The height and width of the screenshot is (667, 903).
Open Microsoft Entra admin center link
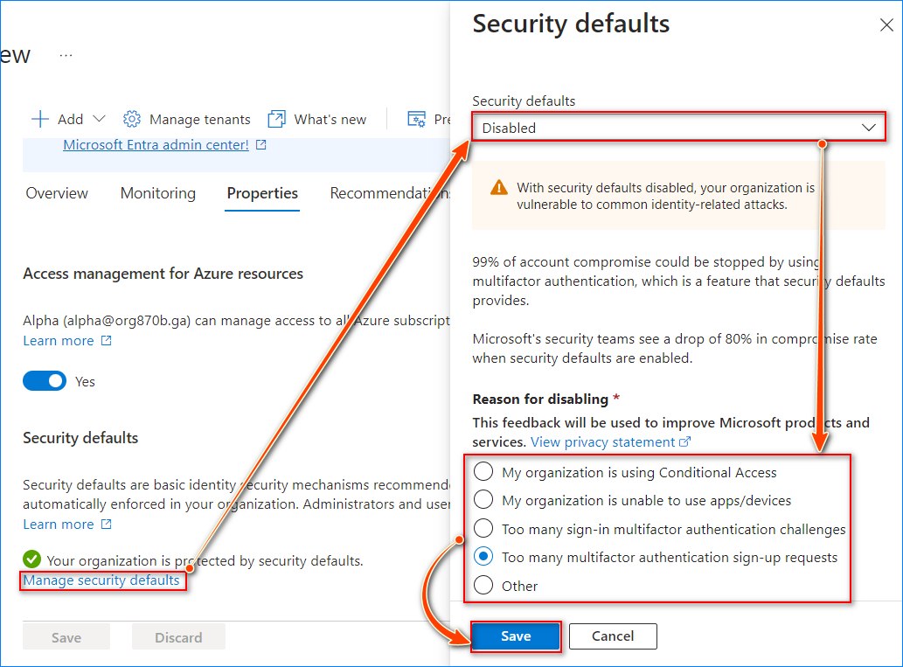(156, 144)
